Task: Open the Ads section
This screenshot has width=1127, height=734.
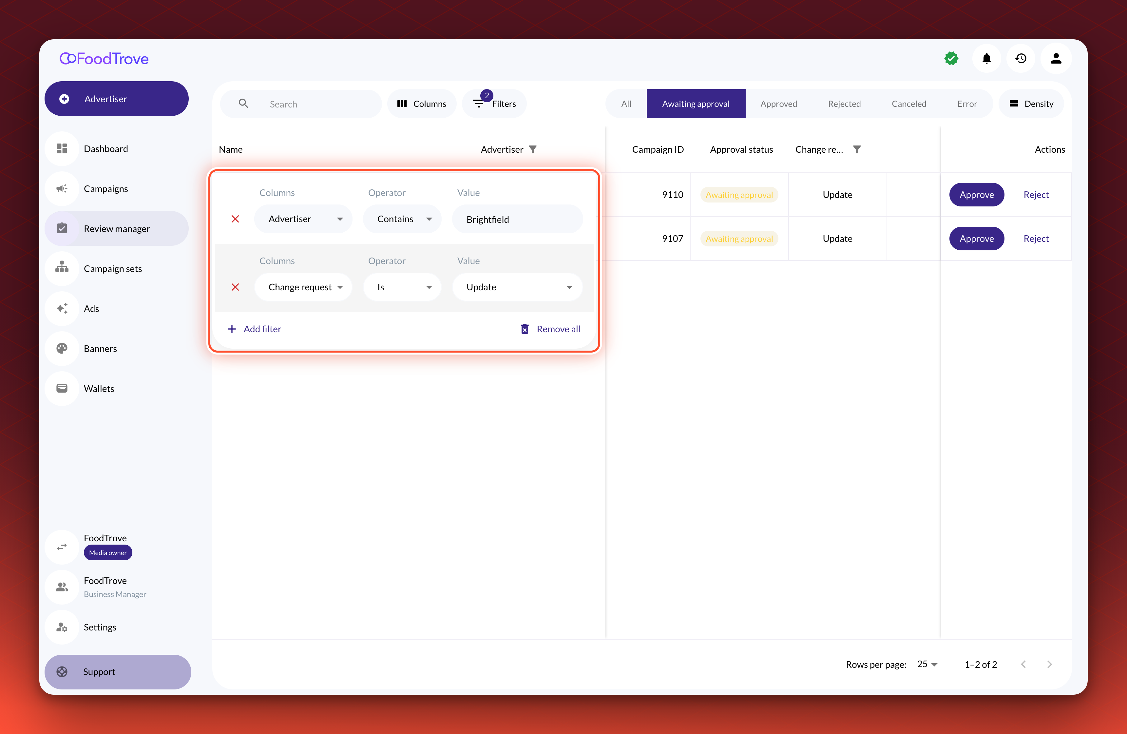Action: tap(117, 308)
